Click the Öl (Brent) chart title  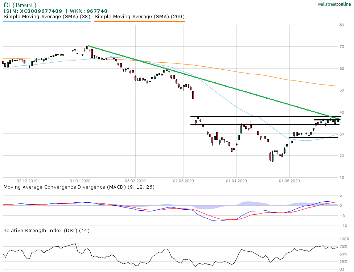[20, 5]
